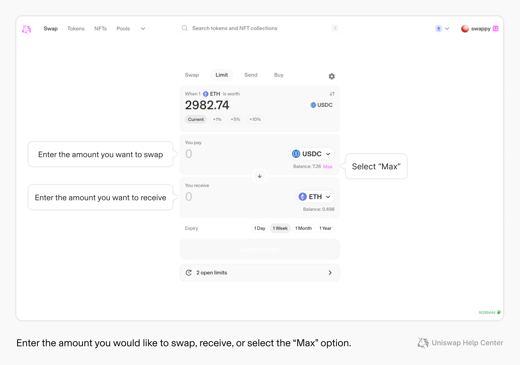Click the 2982.74 limit price field
The width and height of the screenshot is (520, 365).
[x=207, y=105]
